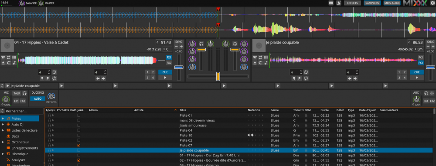
Task: Sort library by BPM column
Action: 307,110
